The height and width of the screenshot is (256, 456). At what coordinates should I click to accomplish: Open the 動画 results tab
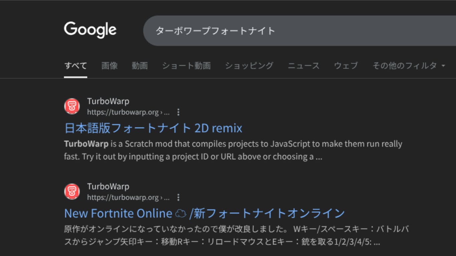pyautogui.click(x=140, y=66)
